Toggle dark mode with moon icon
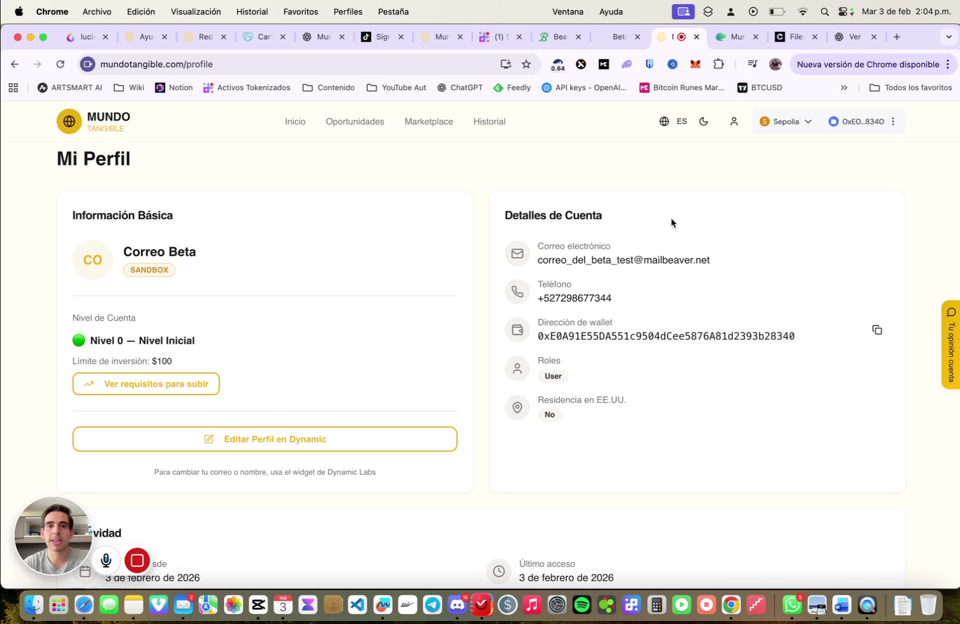Screen dimensions: 960x624 [703, 122]
